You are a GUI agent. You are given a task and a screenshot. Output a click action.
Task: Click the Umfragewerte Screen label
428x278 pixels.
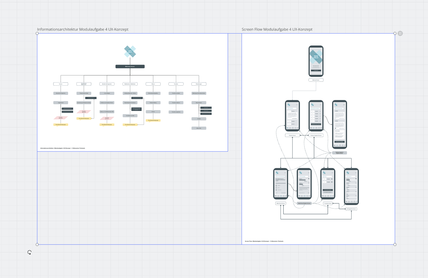pyautogui.click(x=351, y=209)
